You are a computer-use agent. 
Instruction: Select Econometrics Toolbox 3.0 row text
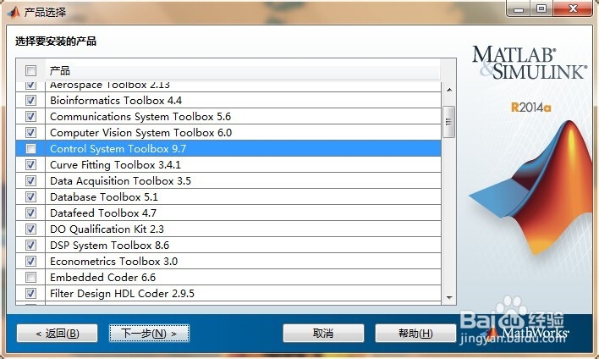coord(114,261)
